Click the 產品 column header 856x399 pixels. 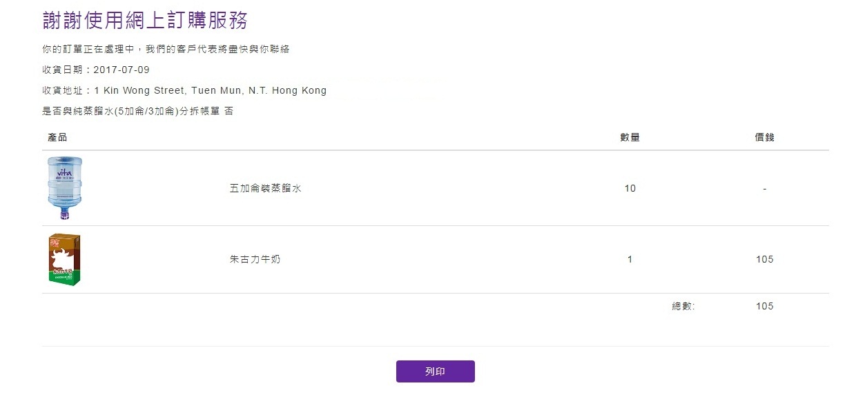(57, 138)
